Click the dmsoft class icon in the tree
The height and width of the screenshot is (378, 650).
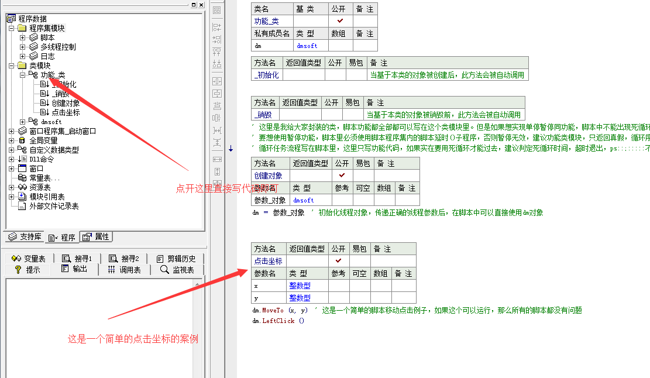click(x=33, y=122)
